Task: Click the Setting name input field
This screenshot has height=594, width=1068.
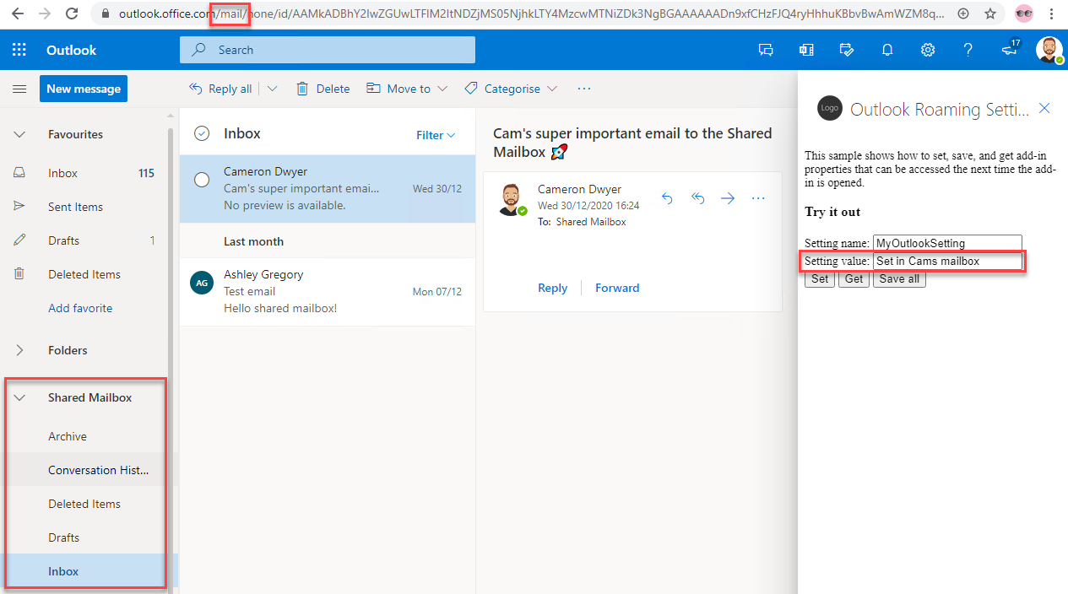Action: 947,243
